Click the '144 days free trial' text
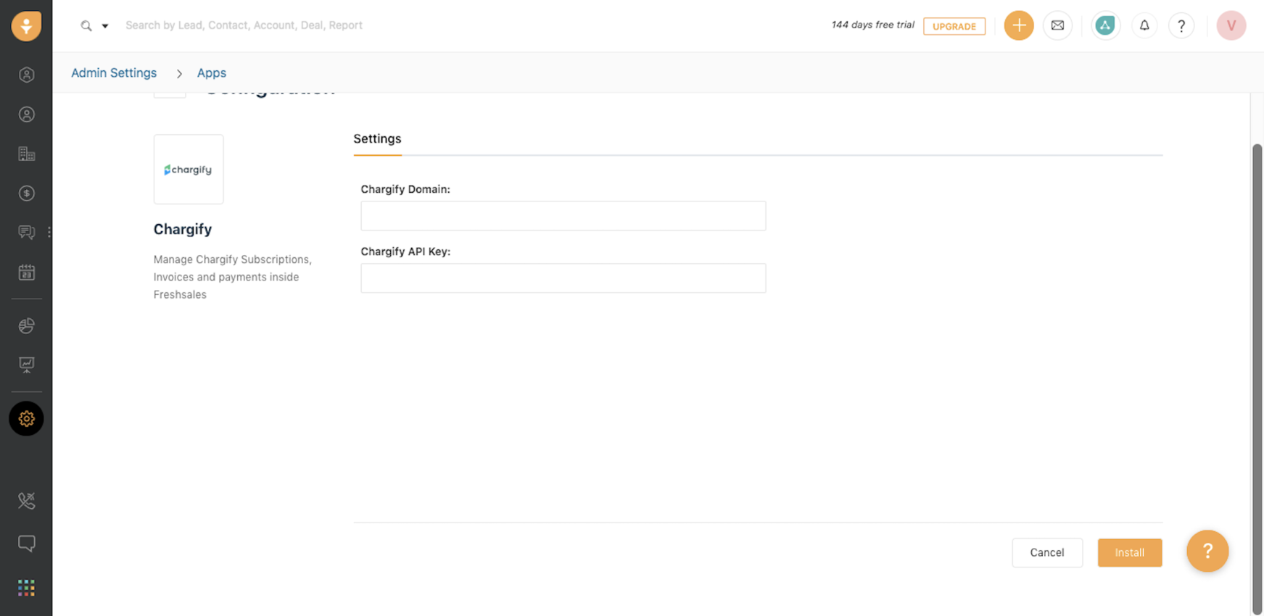Screen dimensions: 1264x616 click(x=872, y=25)
